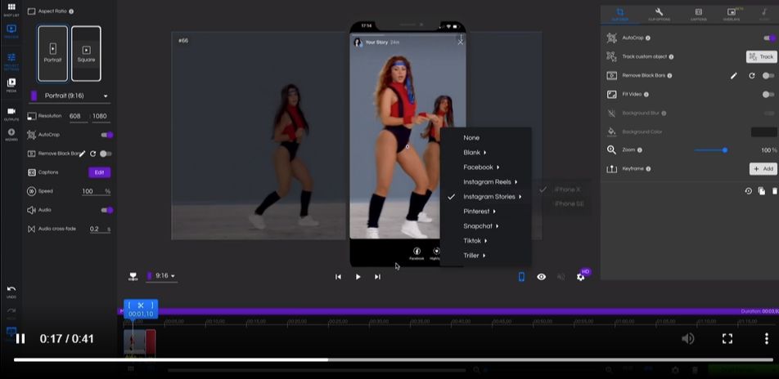This screenshot has width=779, height=379.
Task: Seek on the video progress bar
Action: pos(393,359)
